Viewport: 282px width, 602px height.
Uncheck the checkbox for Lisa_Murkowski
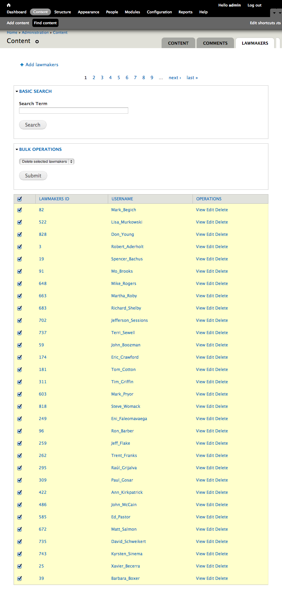(19, 222)
